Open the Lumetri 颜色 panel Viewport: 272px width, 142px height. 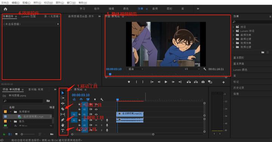[240, 70]
